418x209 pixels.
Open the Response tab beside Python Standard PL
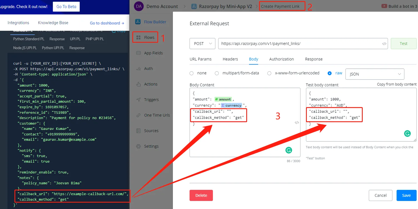[57, 39]
